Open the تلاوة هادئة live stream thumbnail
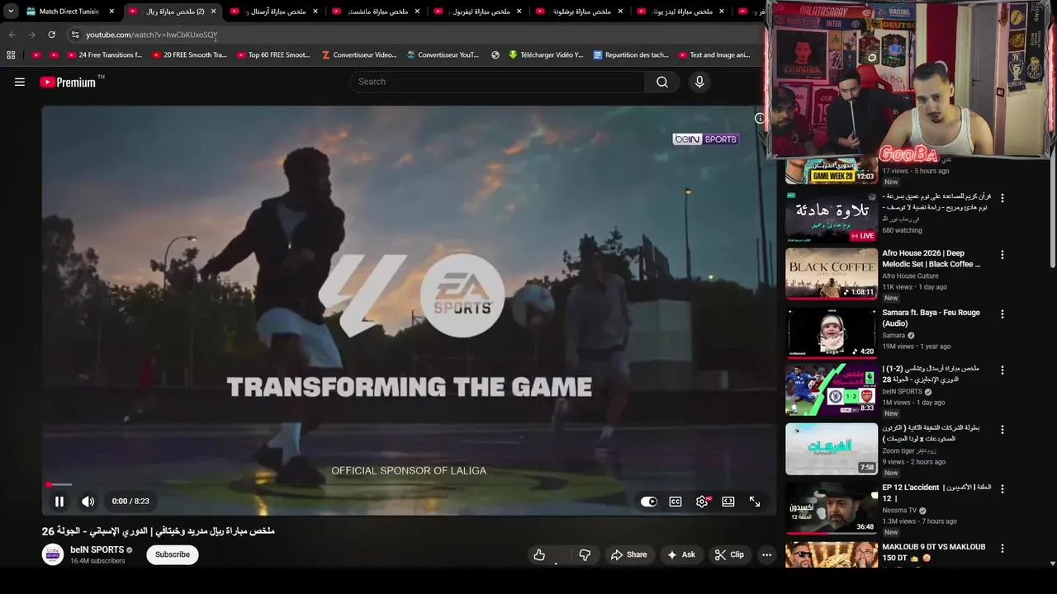Screen dimensions: 1057x594 pos(831,217)
